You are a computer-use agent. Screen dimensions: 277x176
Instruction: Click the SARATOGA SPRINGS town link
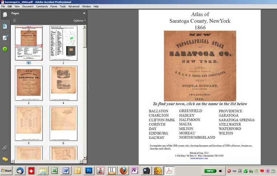237,120
